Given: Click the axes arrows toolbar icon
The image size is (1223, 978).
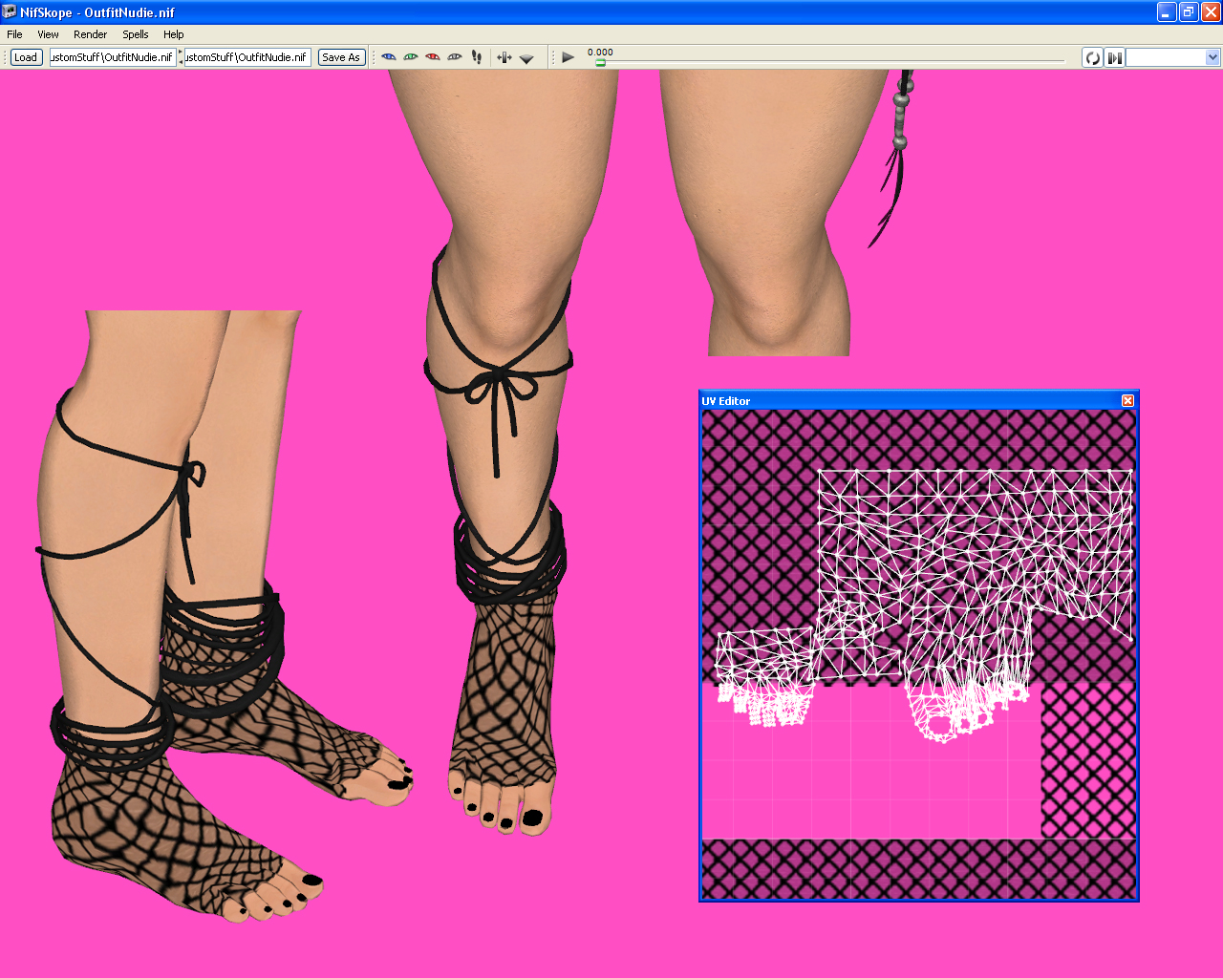Looking at the screenshot, I should [504, 57].
